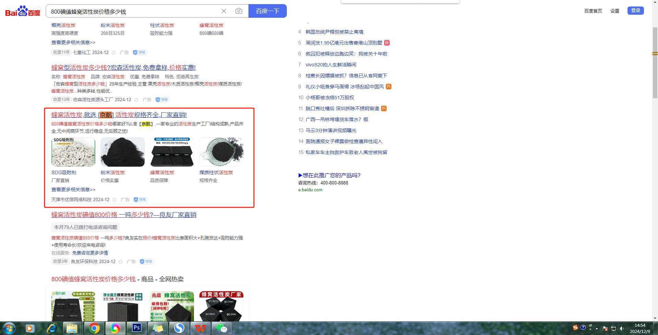
Task: Open e.baidu.com link
Action: tap(310, 190)
